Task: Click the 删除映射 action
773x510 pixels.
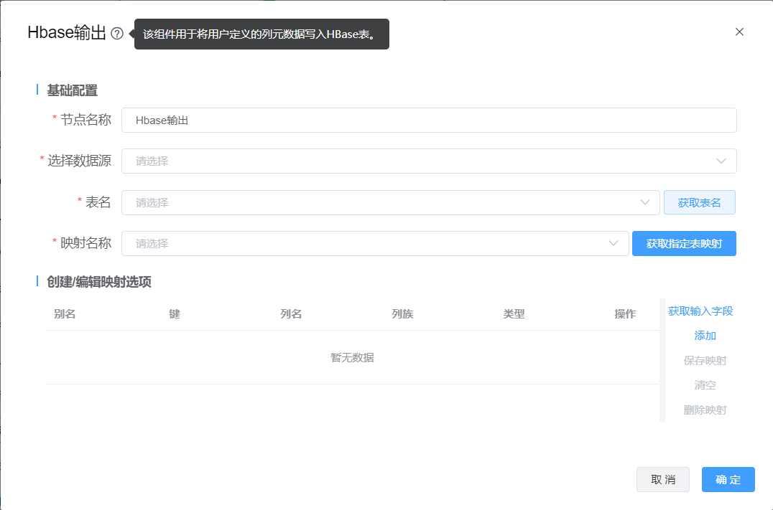Action: tap(705, 410)
